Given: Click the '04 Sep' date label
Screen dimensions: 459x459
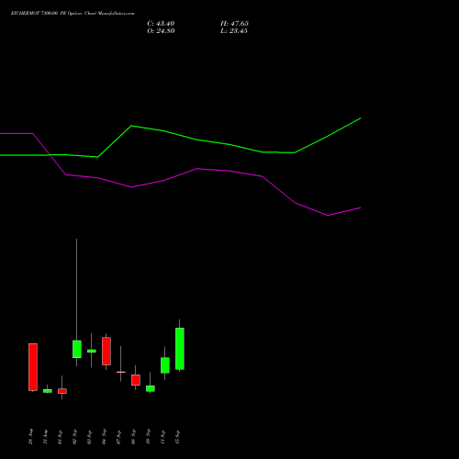Looking at the screenshot, I should [105, 437].
